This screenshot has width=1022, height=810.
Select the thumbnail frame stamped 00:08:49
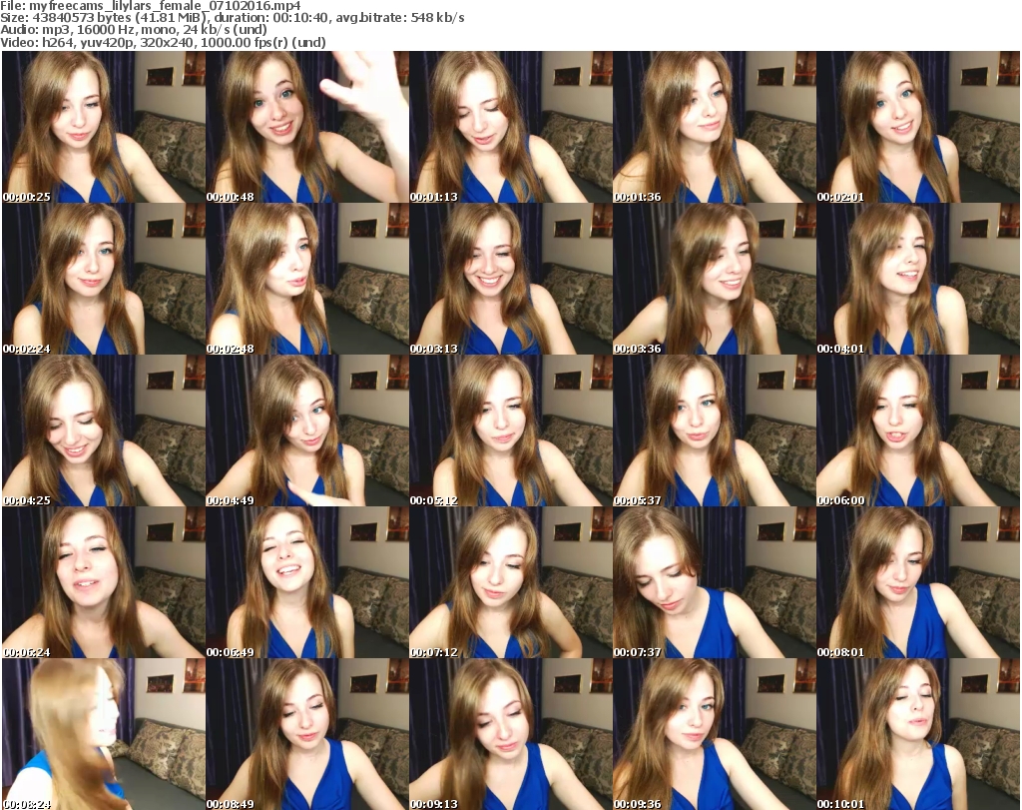[x=307, y=734]
